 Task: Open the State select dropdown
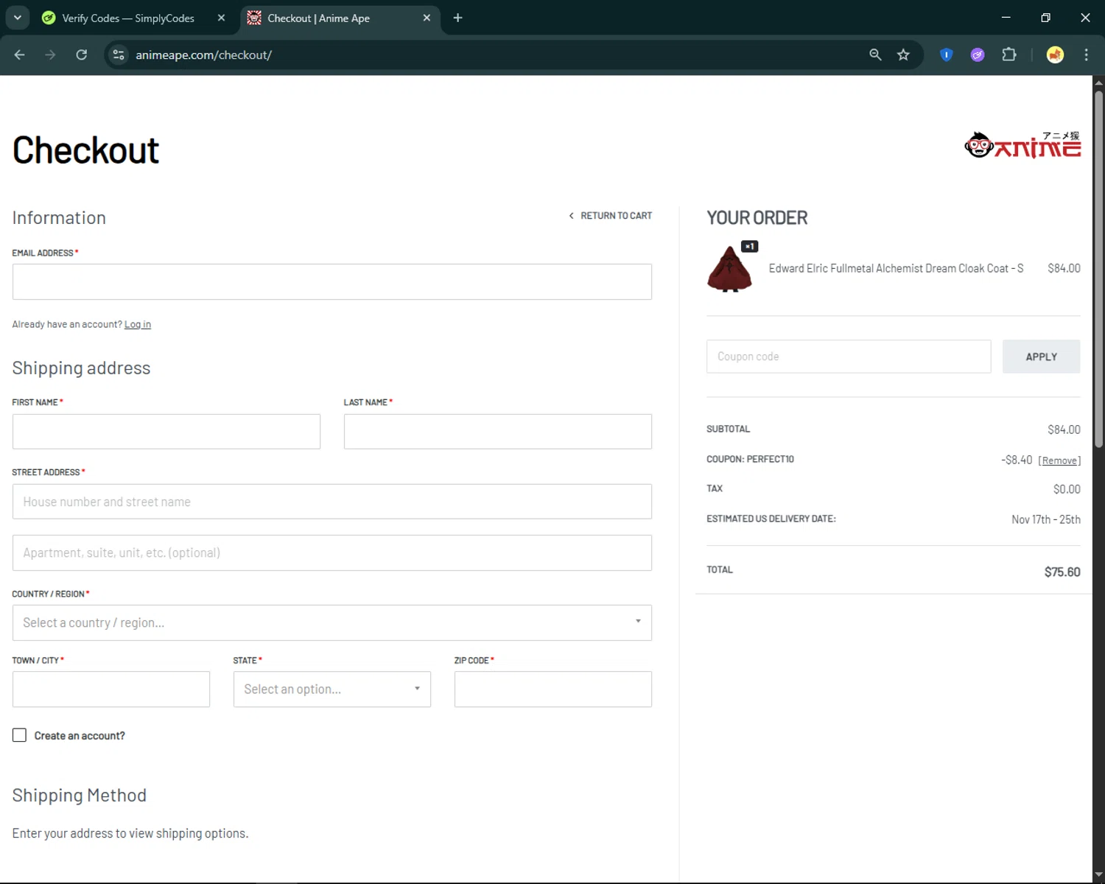click(332, 689)
